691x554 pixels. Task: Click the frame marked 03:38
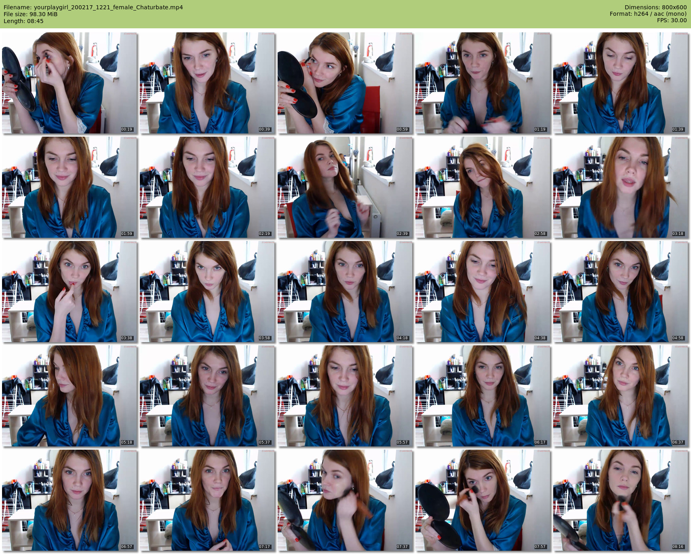70,292
